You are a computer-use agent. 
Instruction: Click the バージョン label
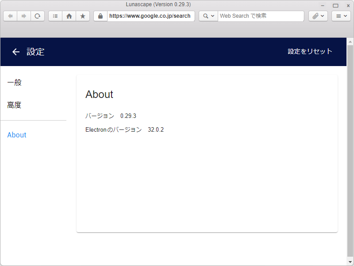coord(100,116)
